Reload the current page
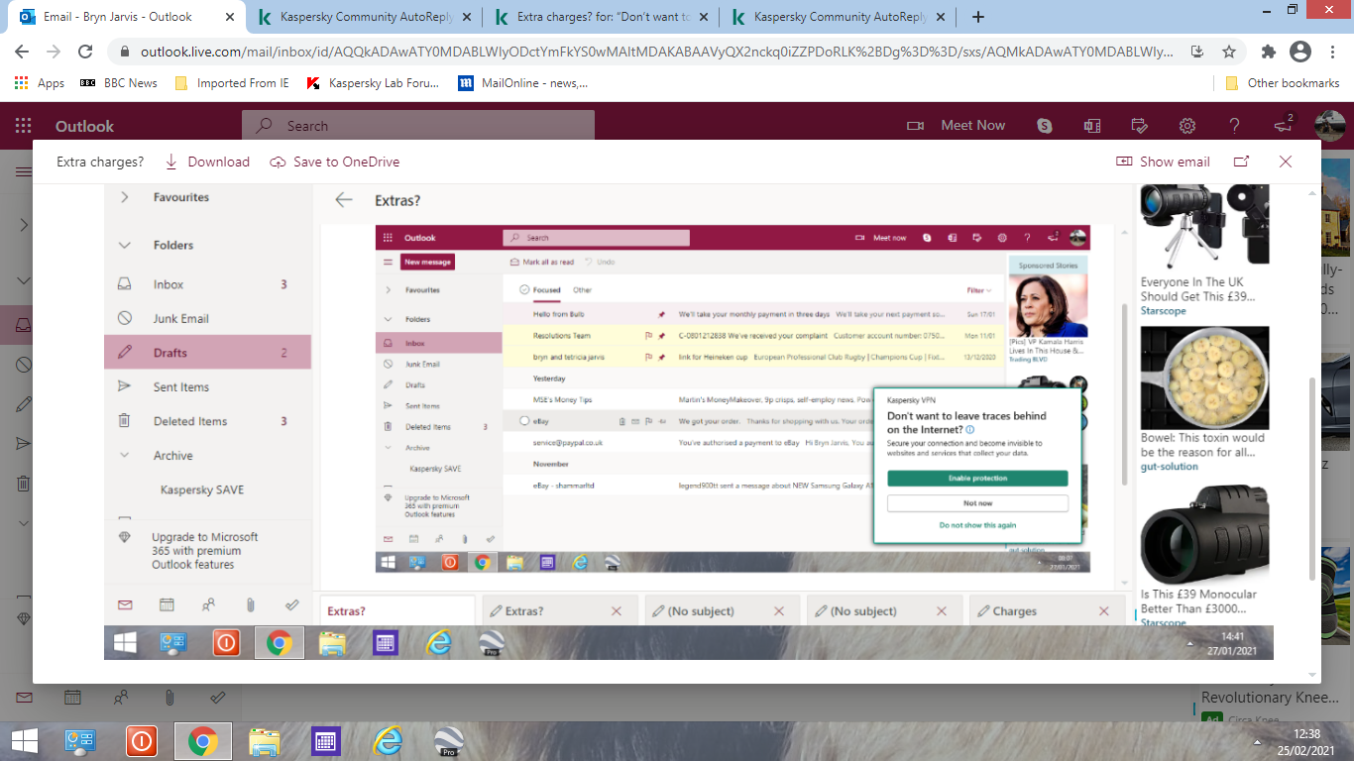This screenshot has width=1354, height=761. pyautogui.click(x=85, y=52)
